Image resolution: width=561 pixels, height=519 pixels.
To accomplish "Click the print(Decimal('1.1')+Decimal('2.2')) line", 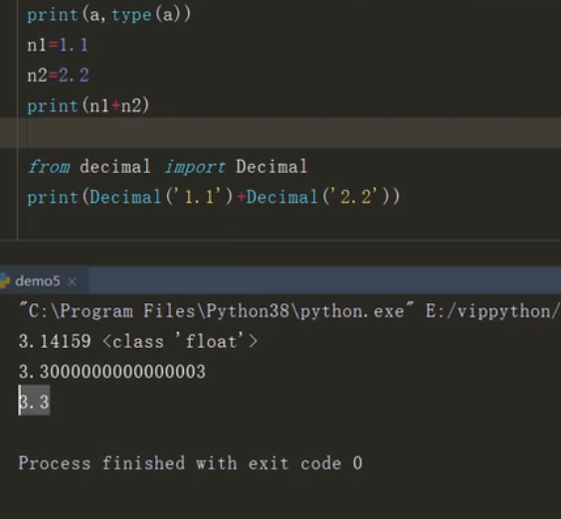I will coord(214,197).
